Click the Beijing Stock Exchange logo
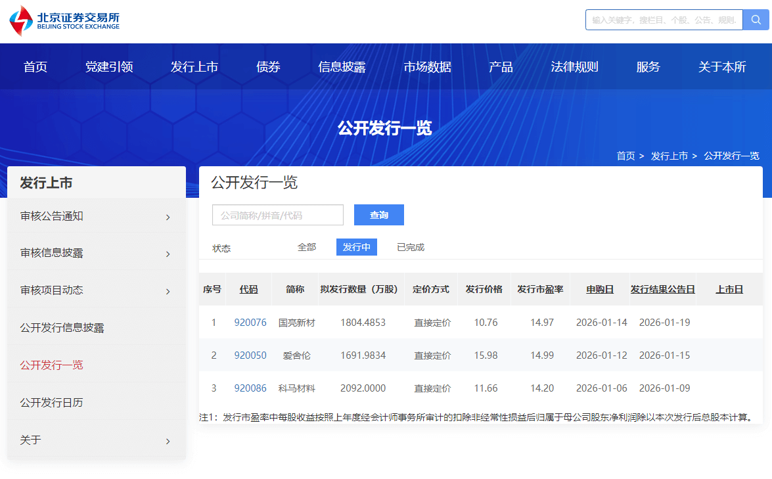Image resolution: width=772 pixels, height=479 pixels. pyautogui.click(x=64, y=21)
